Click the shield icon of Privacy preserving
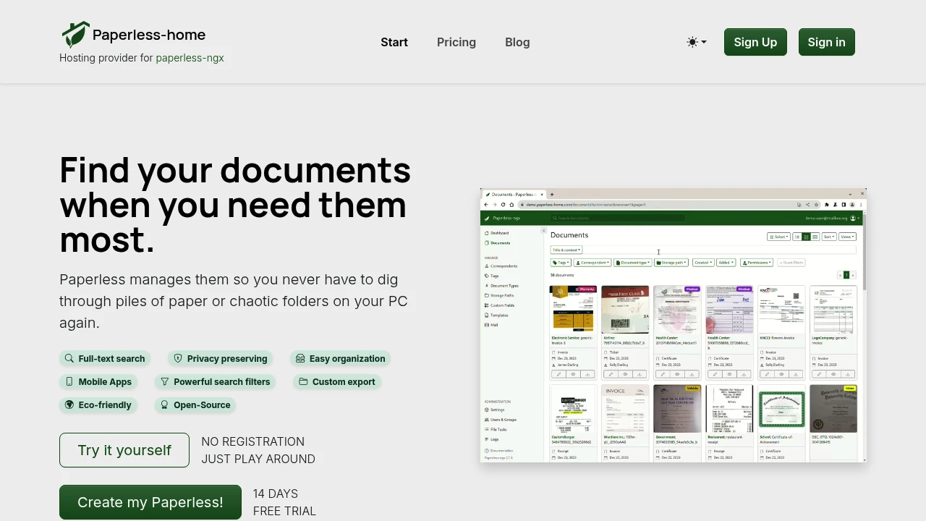This screenshot has width=926, height=521. tap(178, 358)
